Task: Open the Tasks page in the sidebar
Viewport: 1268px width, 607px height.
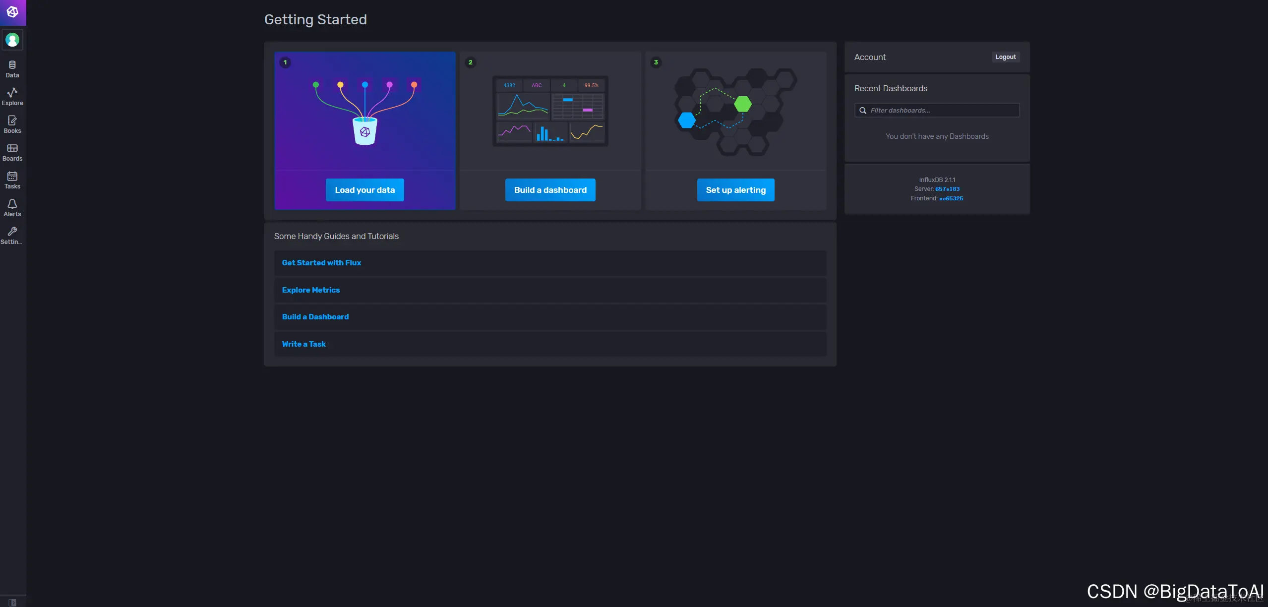Action: click(12, 180)
